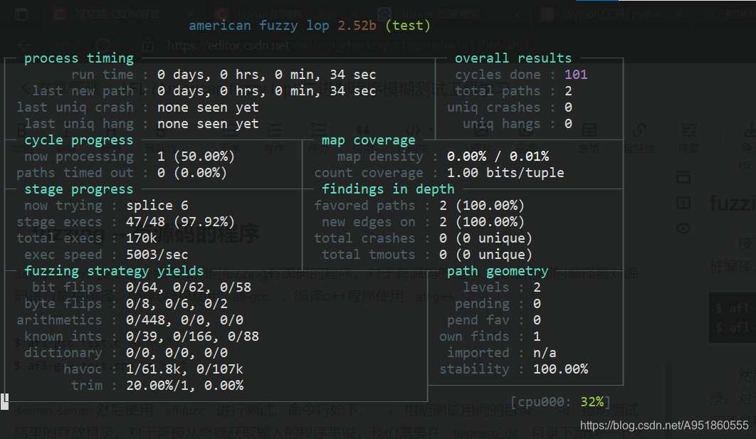The height and width of the screenshot is (439, 756).
Task: Click the map density value '0.00% / 0.01%'
Action: [498, 157]
